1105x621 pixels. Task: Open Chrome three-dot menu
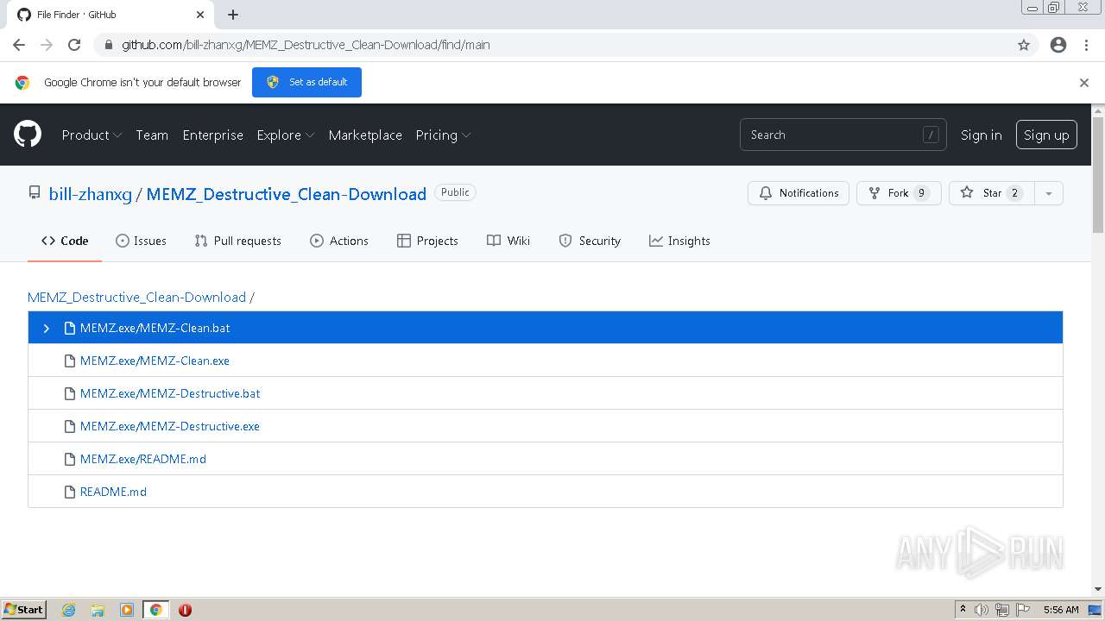pyautogui.click(x=1086, y=45)
